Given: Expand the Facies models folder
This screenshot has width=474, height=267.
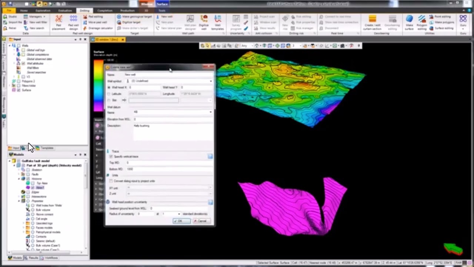Looking at the screenshot, I should pyautogui.click(x=24, y=228).
